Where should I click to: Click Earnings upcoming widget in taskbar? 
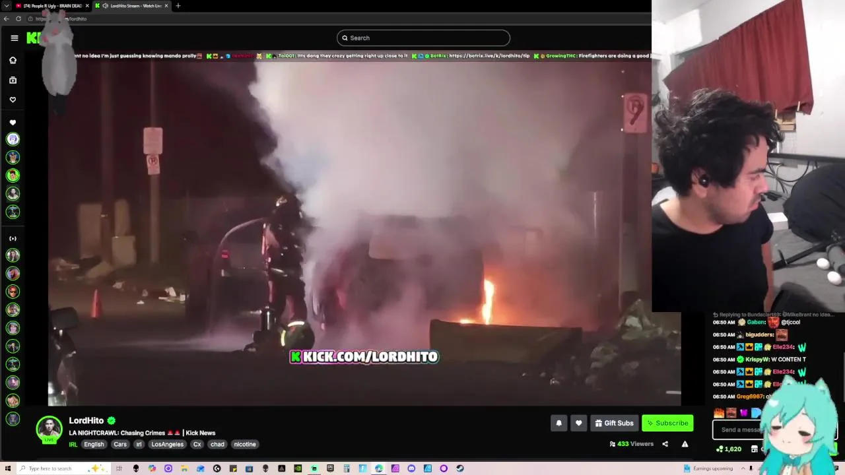click(708, 468)
